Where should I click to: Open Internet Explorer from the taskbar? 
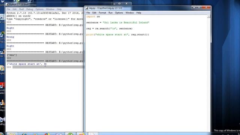point(24,134)
